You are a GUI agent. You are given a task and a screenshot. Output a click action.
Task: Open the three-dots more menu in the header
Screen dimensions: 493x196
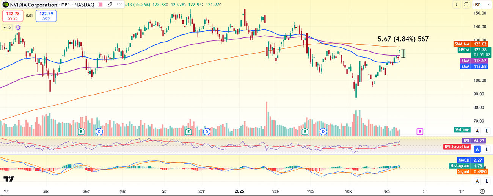point(120,5)
